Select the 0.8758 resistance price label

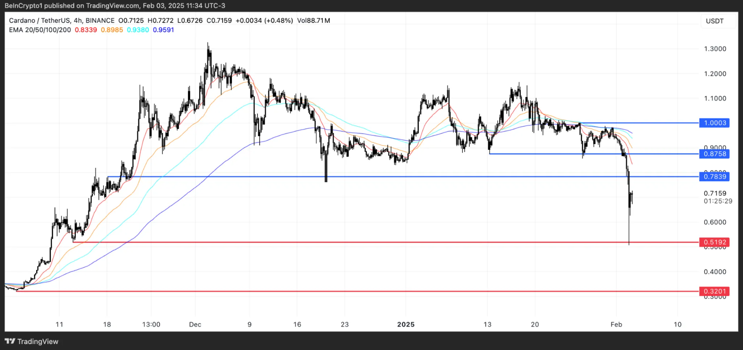pyautogui.click(x=715, y=154)
